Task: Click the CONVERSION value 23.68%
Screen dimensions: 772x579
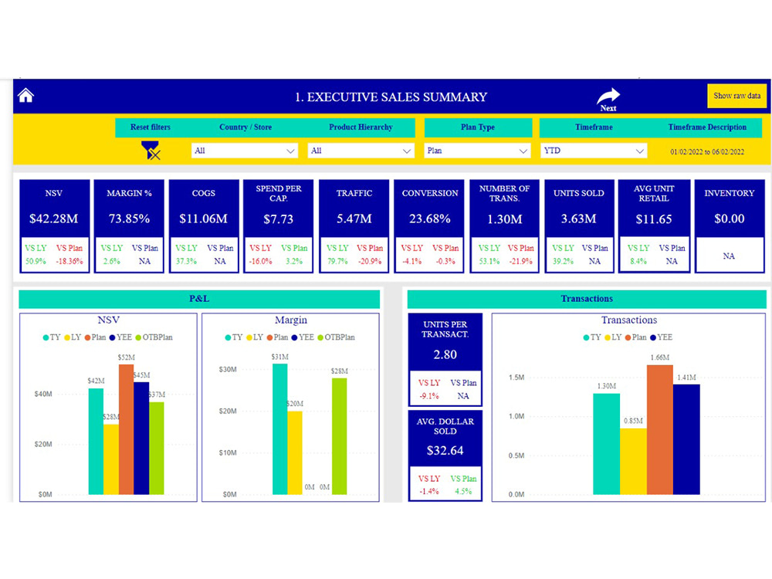Action: [429, 218]
